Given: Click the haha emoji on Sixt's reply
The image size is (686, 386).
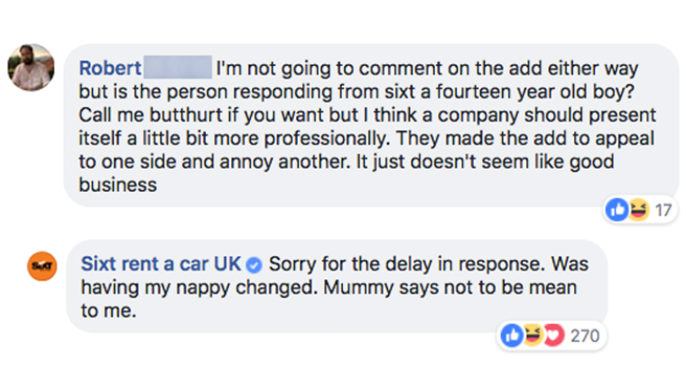Looking at the screenshot, I should (x=533, y=335).
